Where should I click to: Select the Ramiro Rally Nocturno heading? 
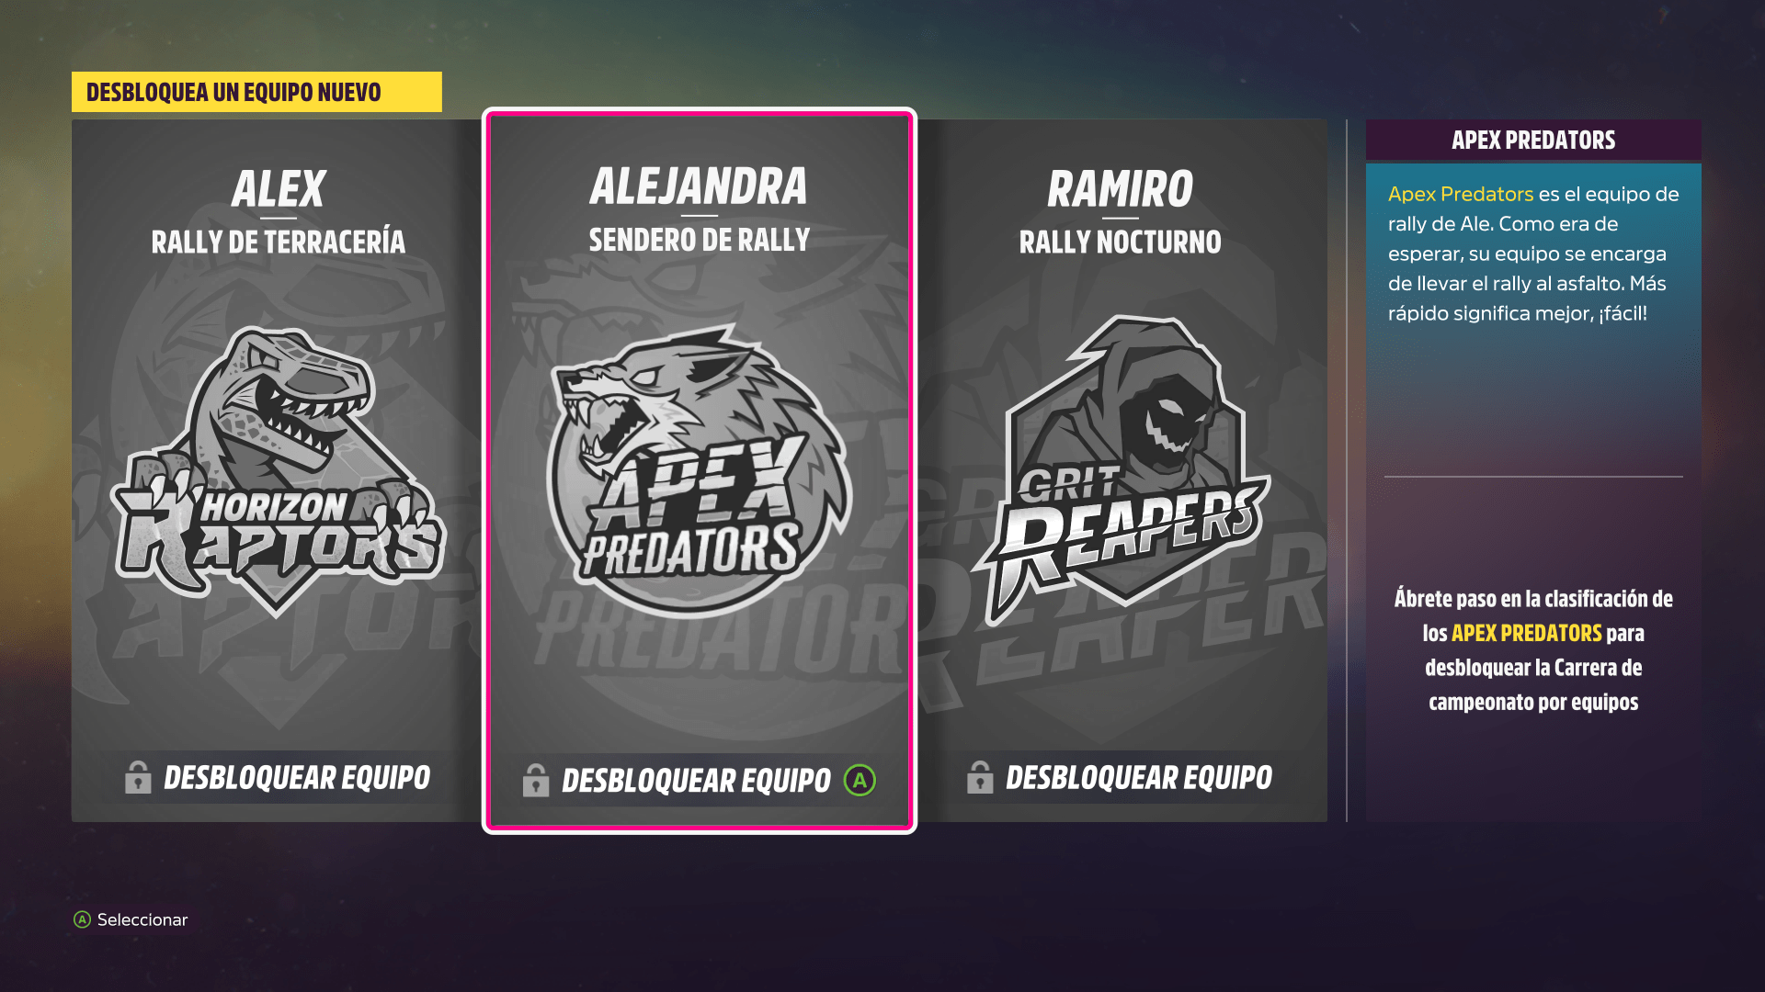click(1121, 212)
